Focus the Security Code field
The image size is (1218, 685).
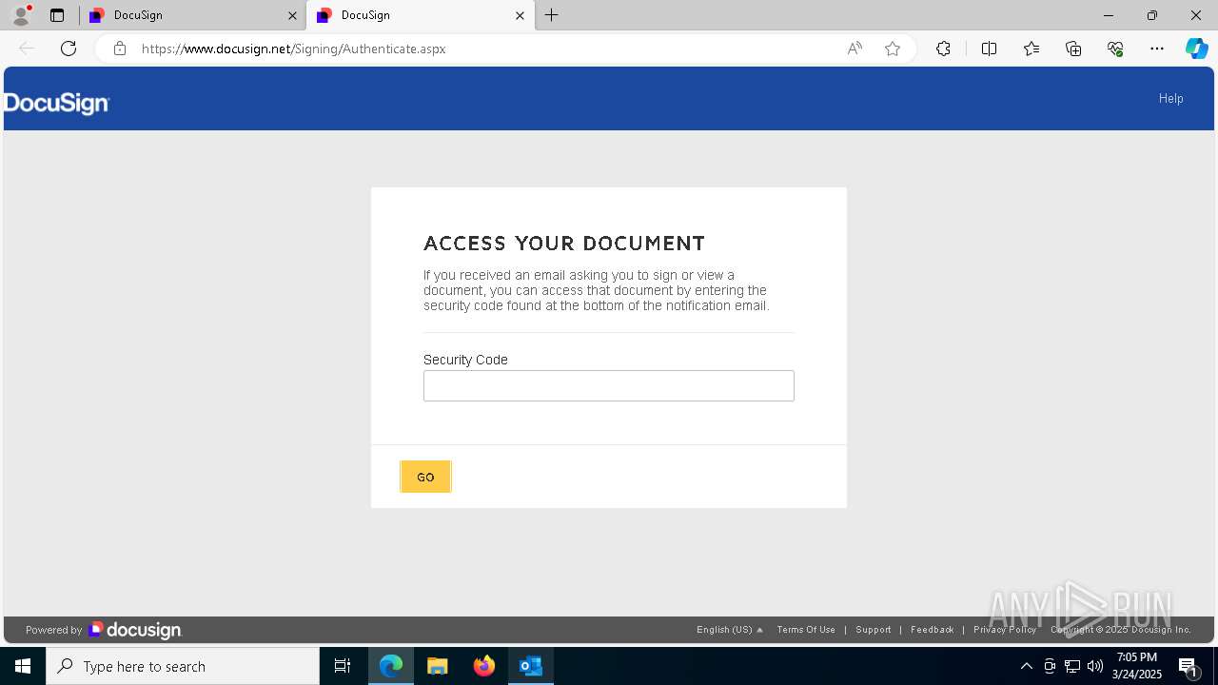[609, 385]
